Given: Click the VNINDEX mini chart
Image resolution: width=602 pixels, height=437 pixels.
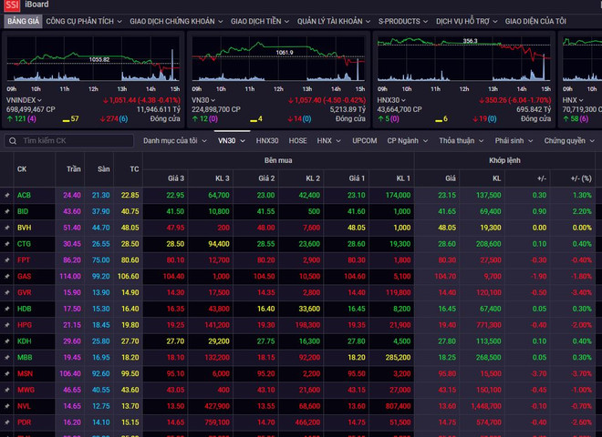Looking at the screenshot, I should click(91, 59).
